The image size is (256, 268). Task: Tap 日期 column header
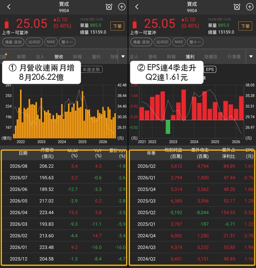click(x=23, y=153)
